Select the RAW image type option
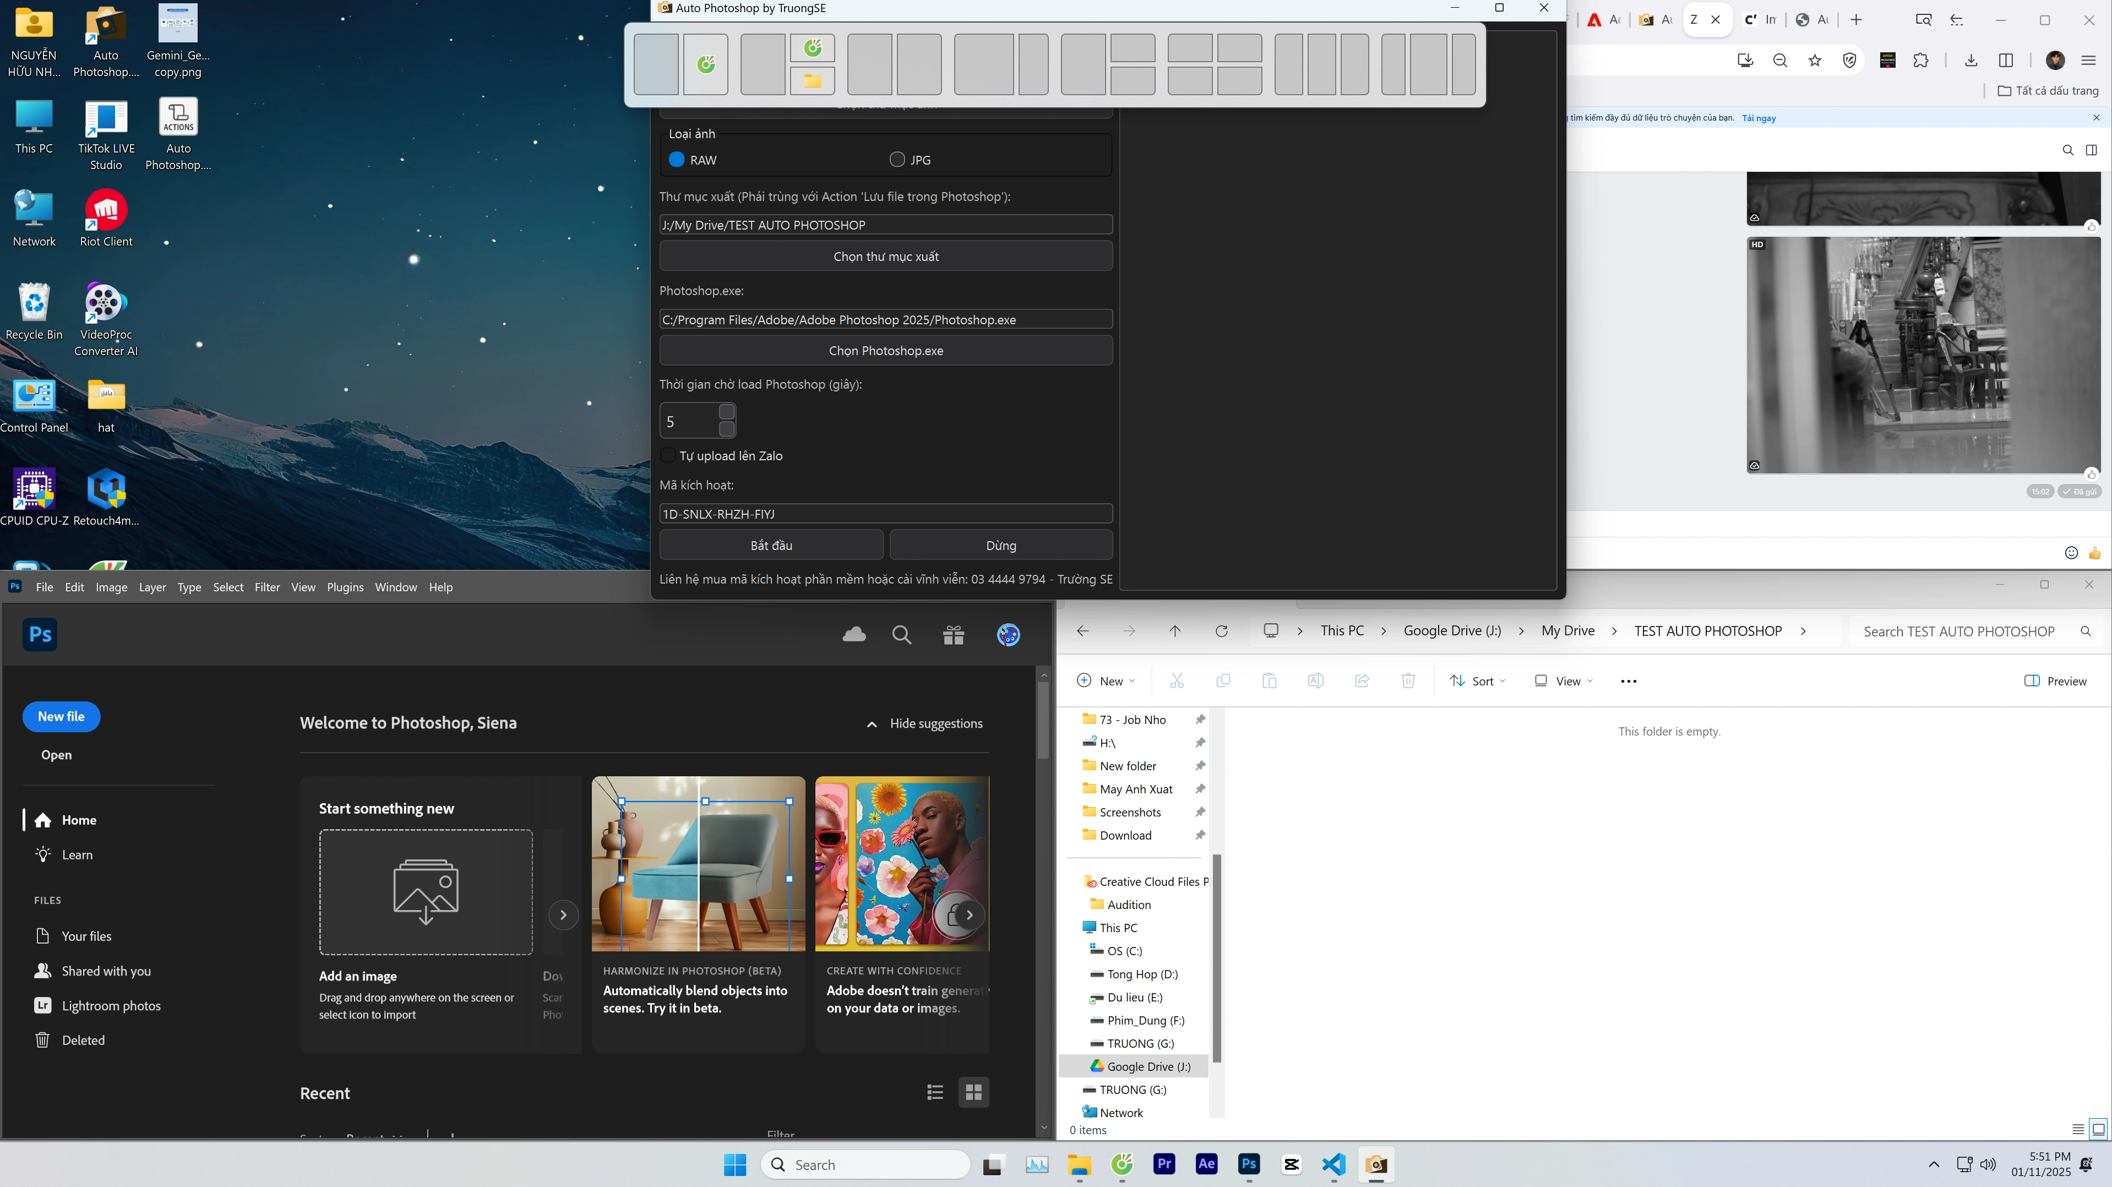Image resolution: width=2112 pixels, height=1187 pixels. click(x=677, y=160)
